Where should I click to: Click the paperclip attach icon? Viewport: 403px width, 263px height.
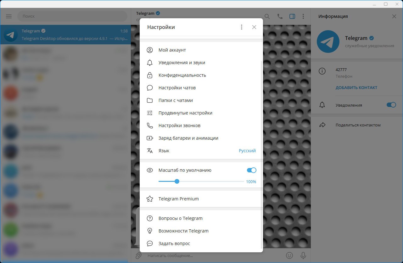(x=138, y=255)
